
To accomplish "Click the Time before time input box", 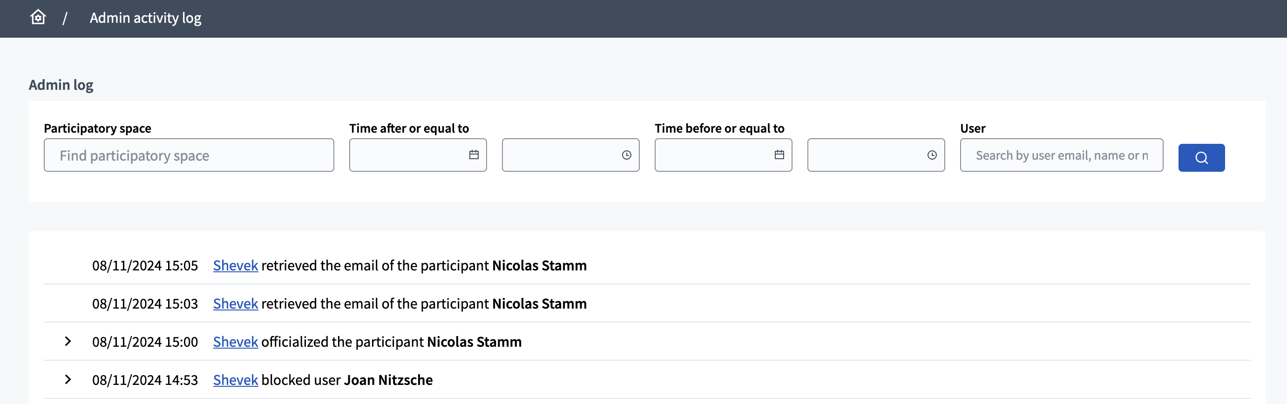I will [875, 155].
